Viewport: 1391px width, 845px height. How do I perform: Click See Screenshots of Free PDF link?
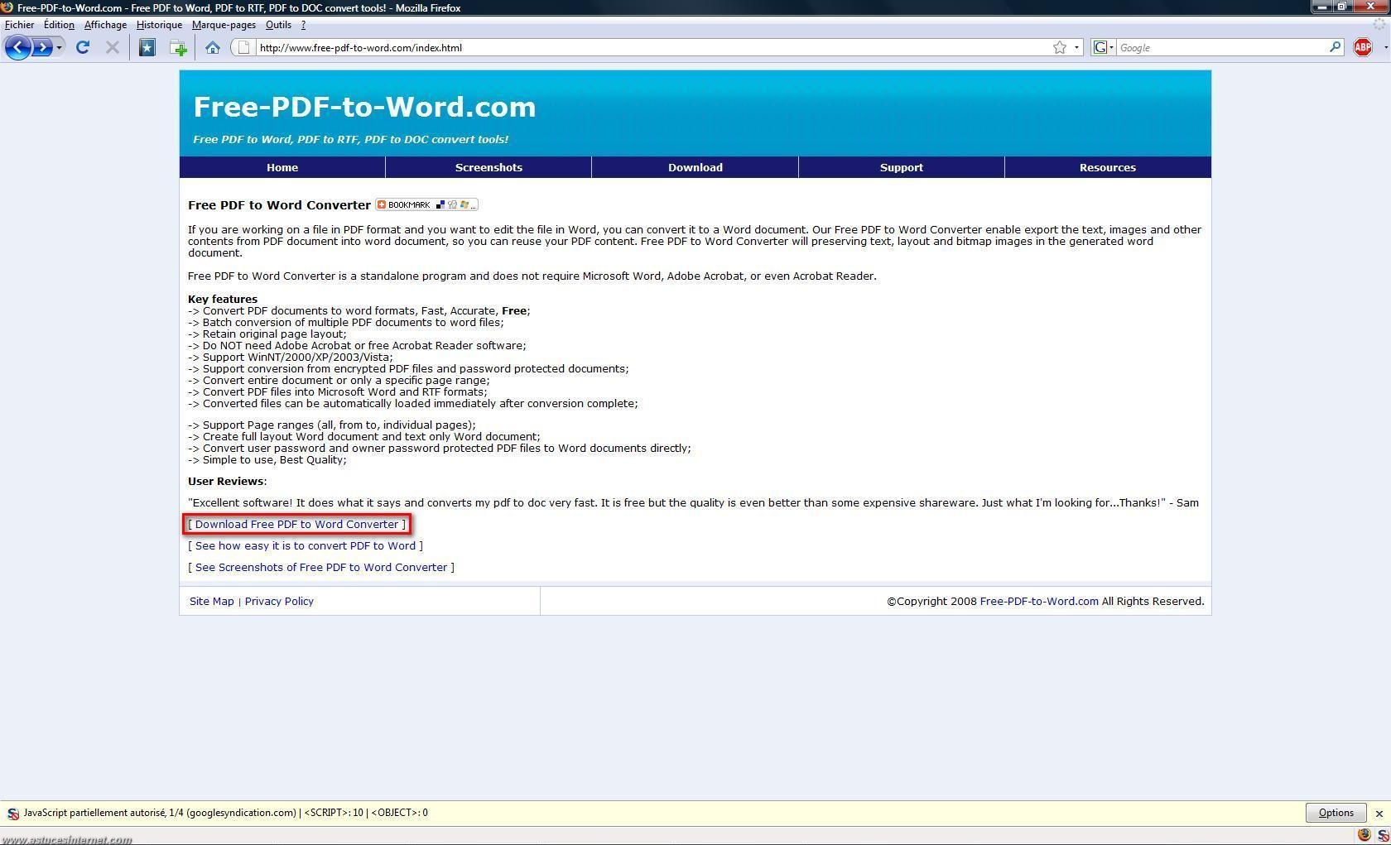[321, 567]
